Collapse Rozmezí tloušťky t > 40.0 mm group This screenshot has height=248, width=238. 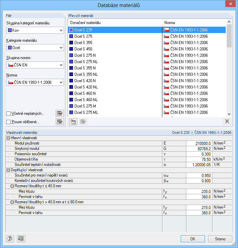click(12, 202)
